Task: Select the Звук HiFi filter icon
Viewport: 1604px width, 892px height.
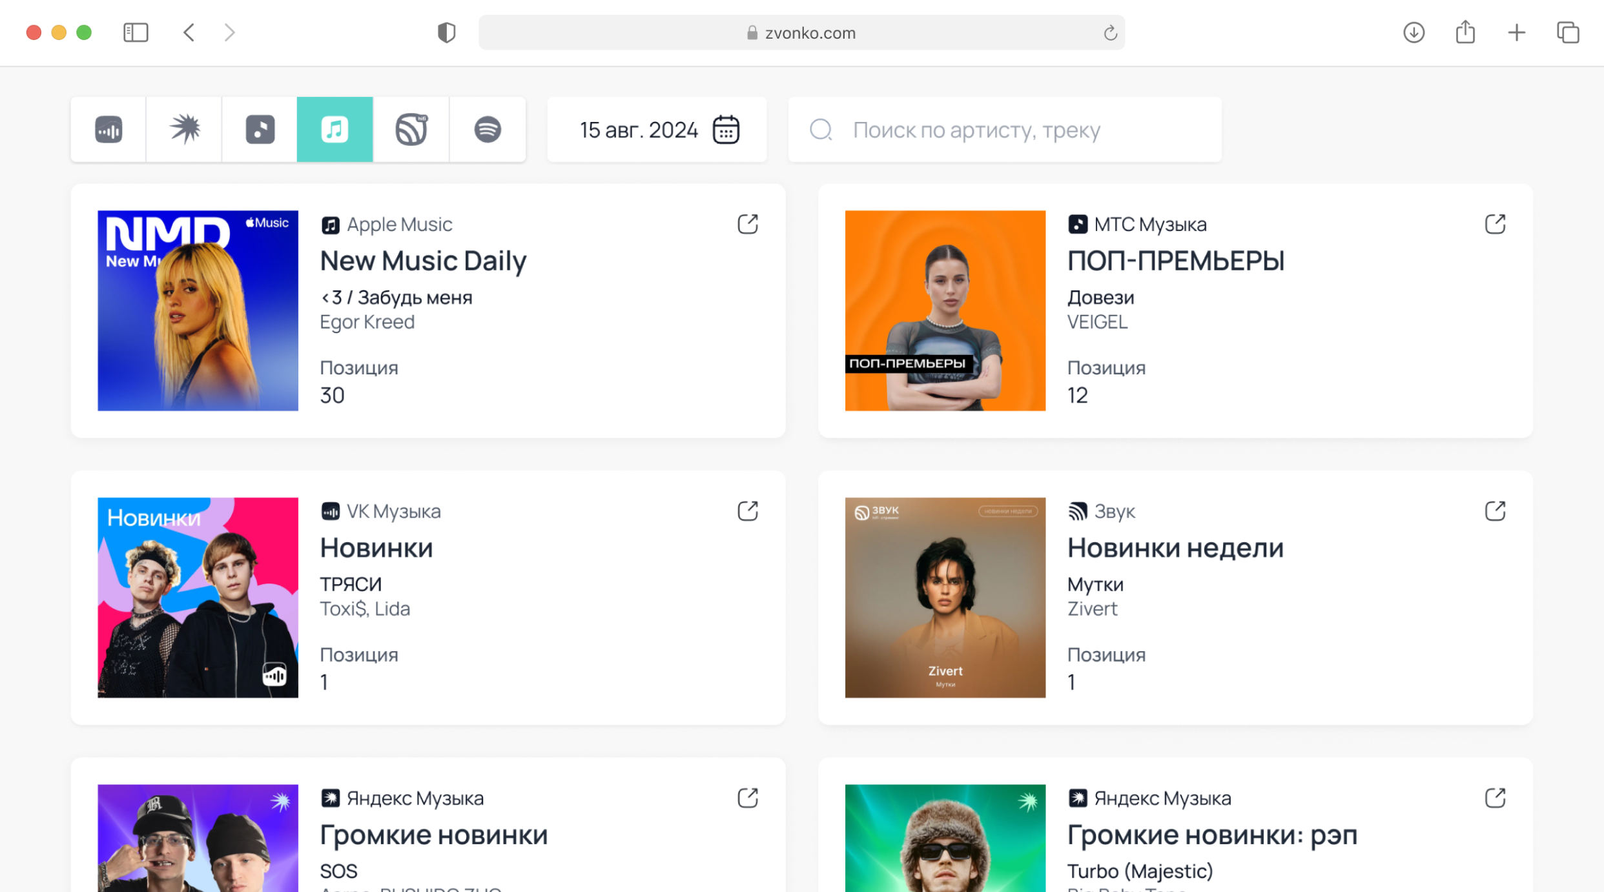Action: click(x=411, y=130)
